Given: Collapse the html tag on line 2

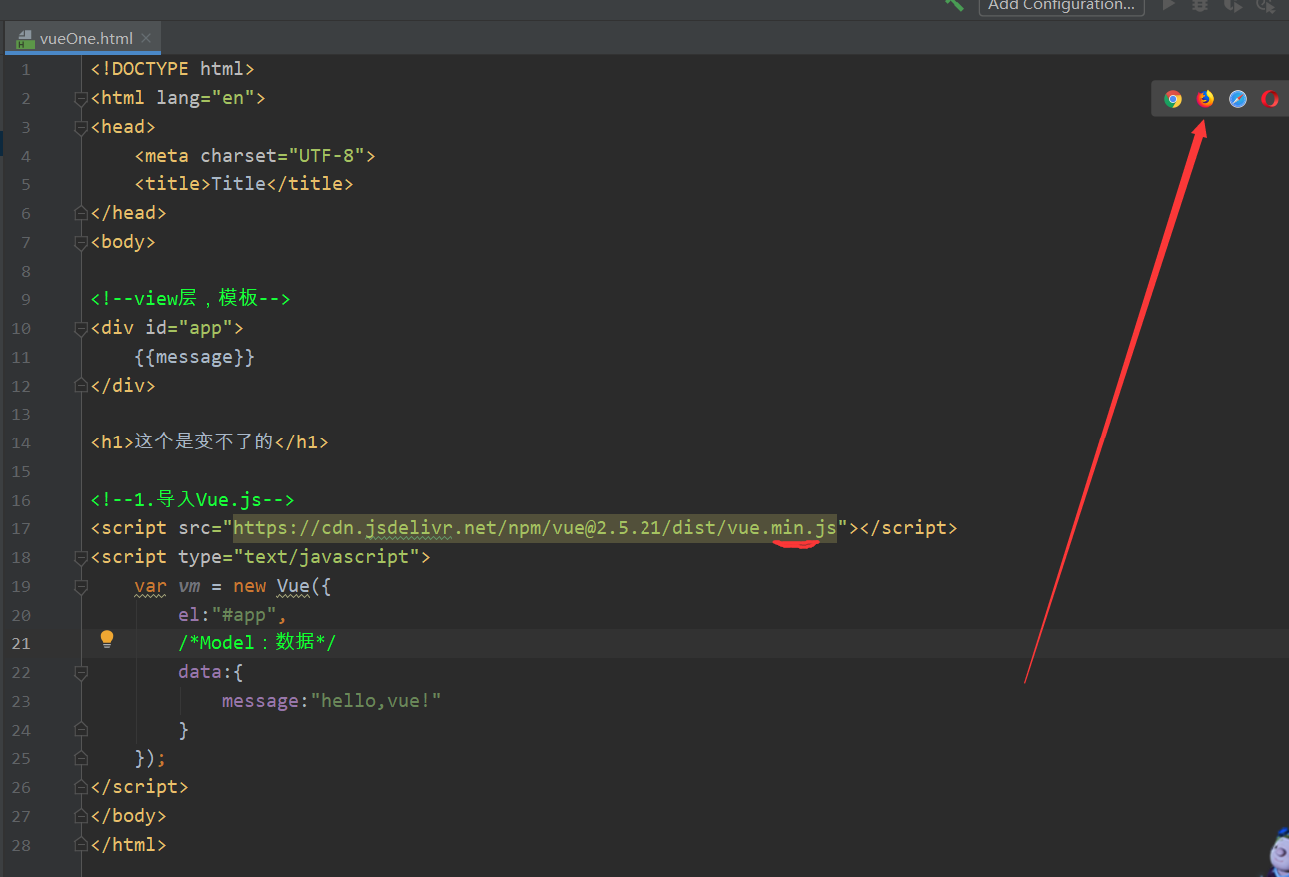Looking at the screenshot, I should tap(81, 99).
